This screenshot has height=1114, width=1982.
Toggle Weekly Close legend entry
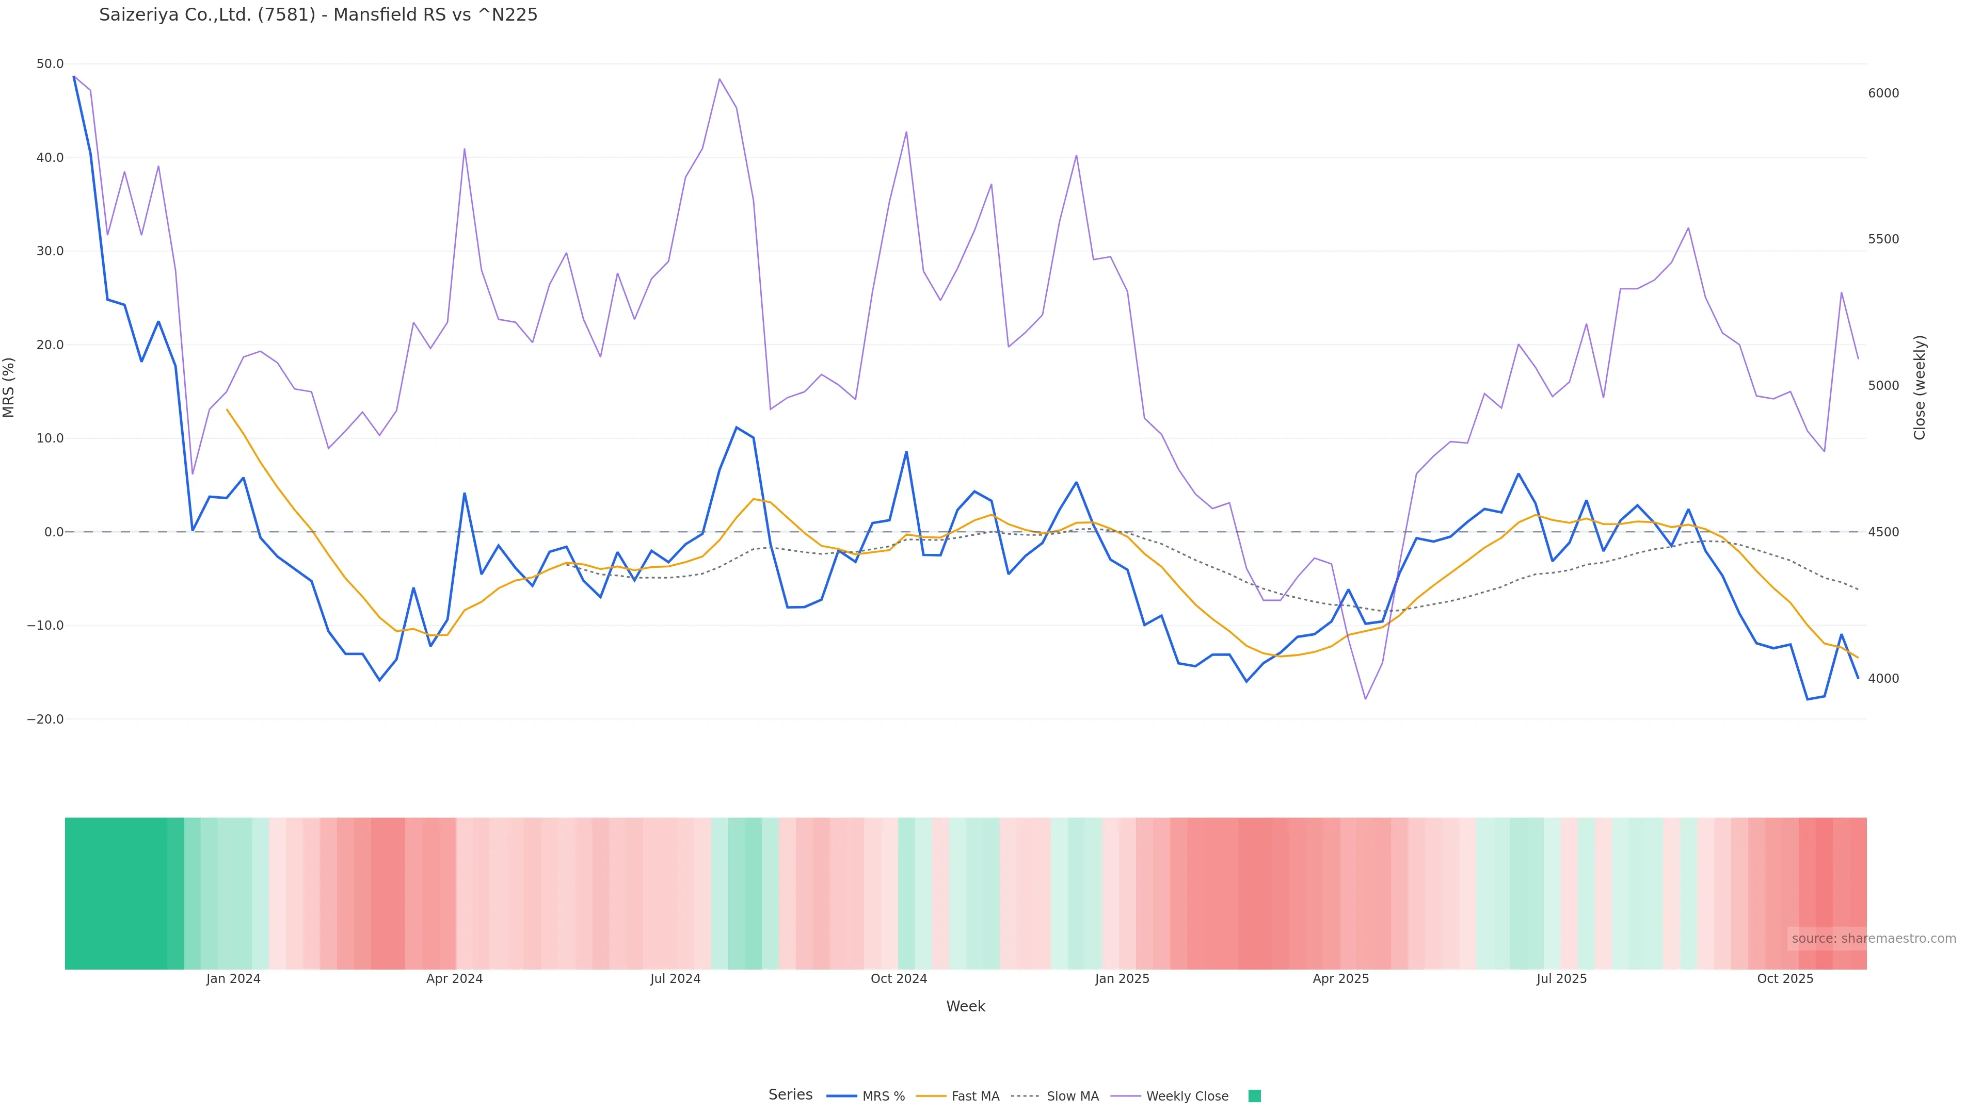point(1187,1096)
